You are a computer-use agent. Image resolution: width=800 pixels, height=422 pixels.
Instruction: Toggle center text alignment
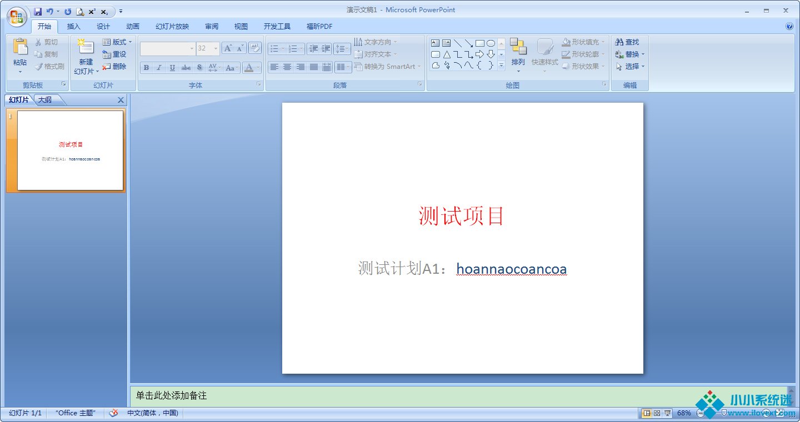pos(287,67)
